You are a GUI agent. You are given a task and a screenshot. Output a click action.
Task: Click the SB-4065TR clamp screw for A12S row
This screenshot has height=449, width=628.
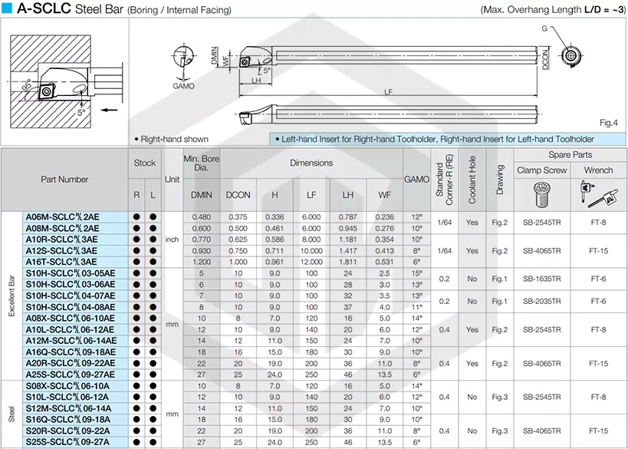tap(541, 250)
